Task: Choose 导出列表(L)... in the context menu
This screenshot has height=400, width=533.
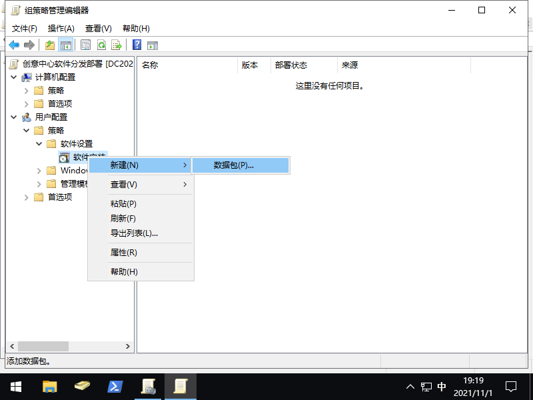Action: (x=141, y=233)
